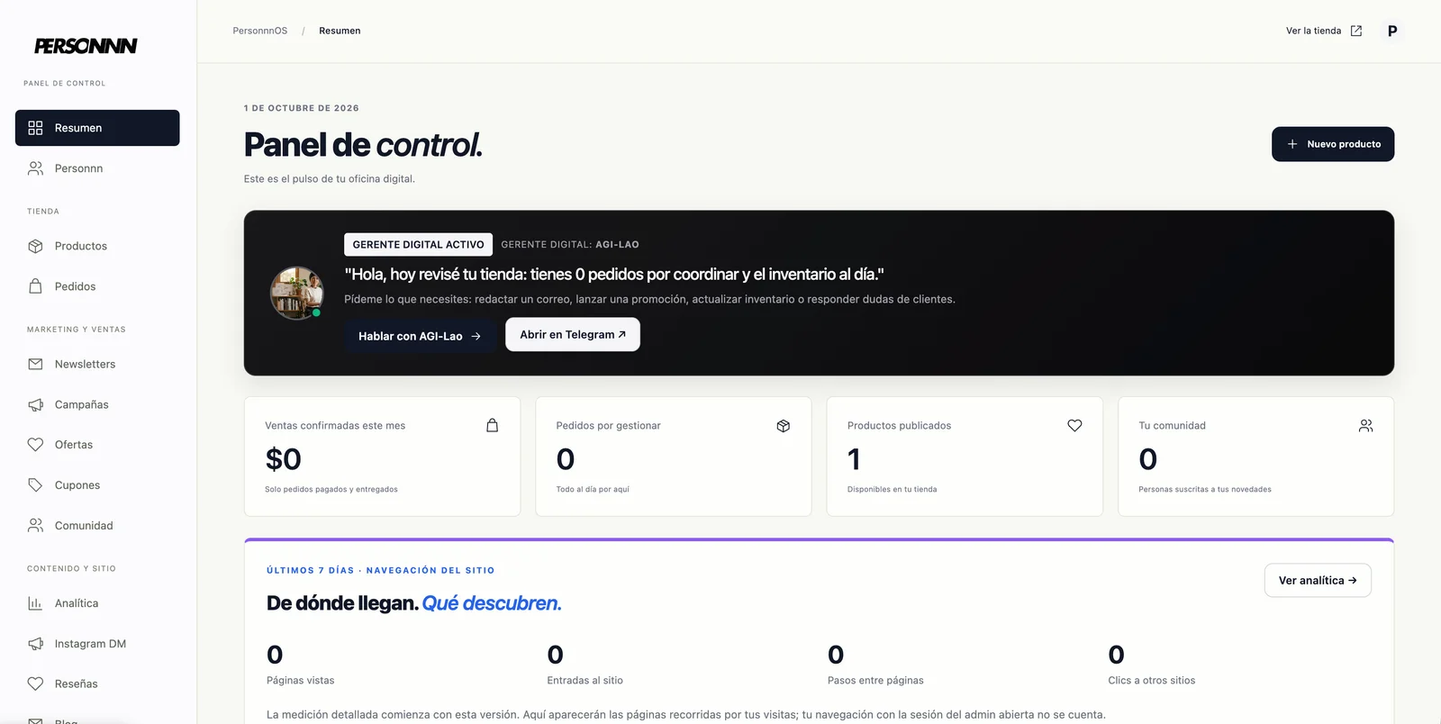1441x724 pixels.
Task: Click the Resumen breadcrumb text
Action: [340, 31]
